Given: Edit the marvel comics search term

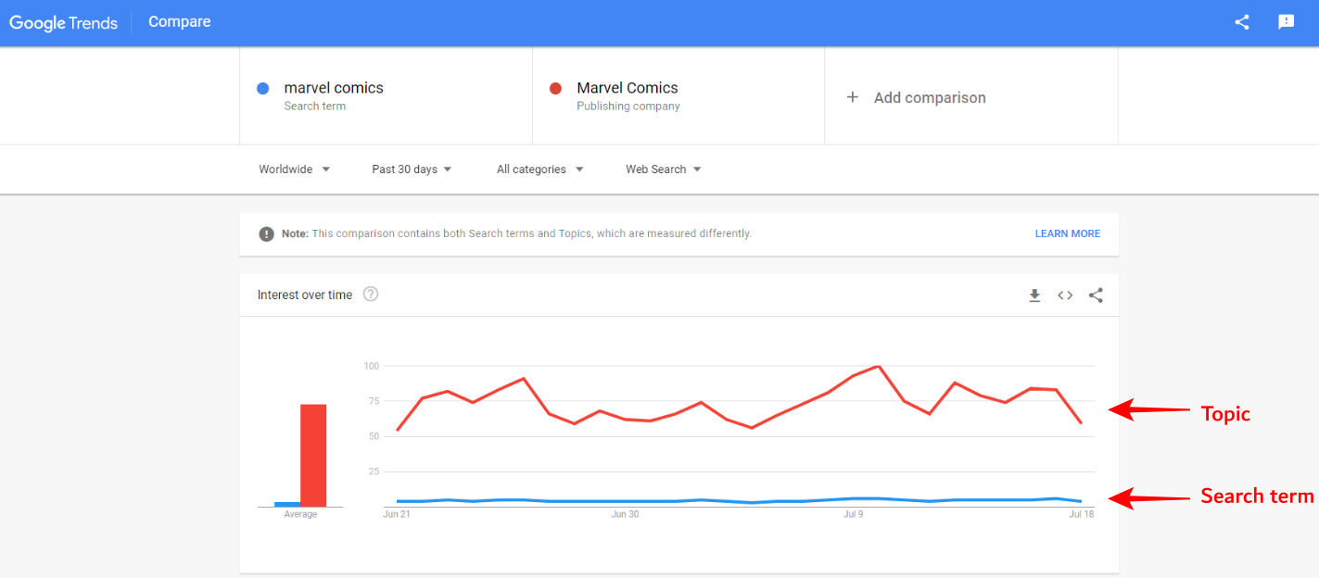Looking at the screenshot, I should click(334, 88).
